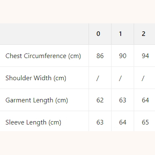Click chest value 86 for size 0
Image resolution: width=155 pixels, height=155 pixels.
click(x=100, y=56)
